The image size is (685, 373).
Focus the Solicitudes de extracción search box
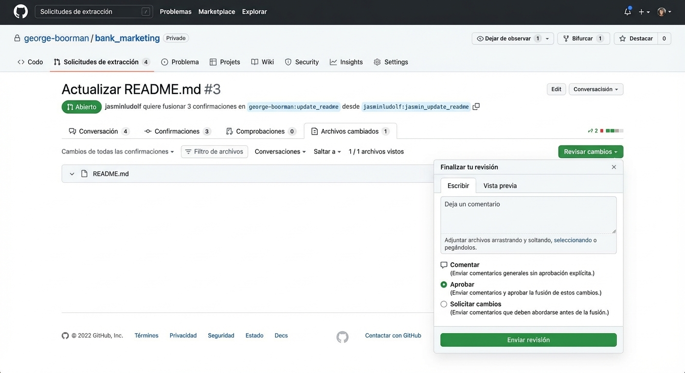click(94, 12)
